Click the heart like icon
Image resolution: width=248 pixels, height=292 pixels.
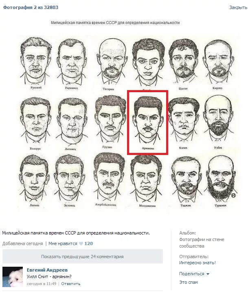tap(81, 243)
